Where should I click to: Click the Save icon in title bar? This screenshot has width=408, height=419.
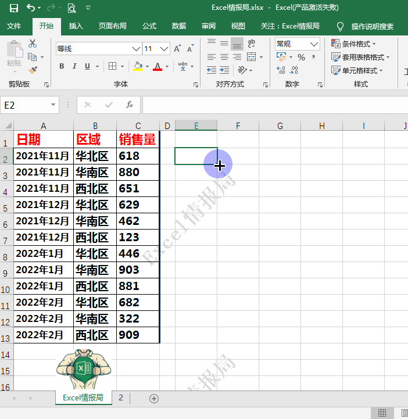[13, 8]
